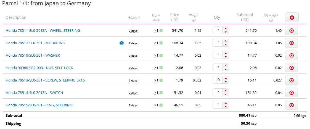Increase quantity of SWITCH
Viewport: 310px width, 129px height.
226,91
